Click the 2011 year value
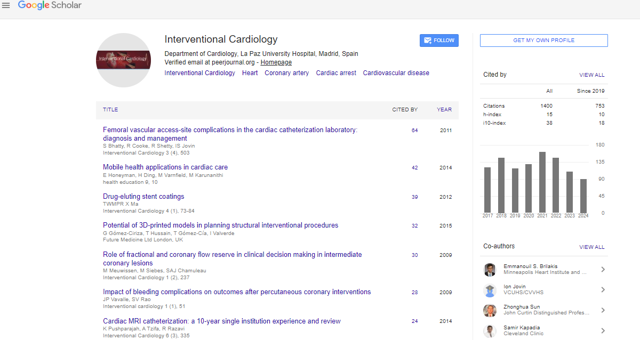The width and height of the screenshot is (640, 340). tap(446, 130)
